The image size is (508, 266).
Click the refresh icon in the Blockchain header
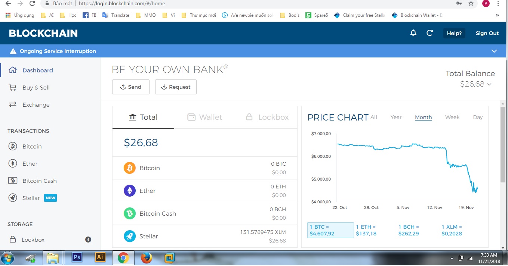(430, 33)
